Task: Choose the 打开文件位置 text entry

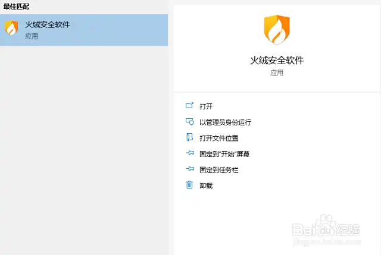Action: coord(218,138)
